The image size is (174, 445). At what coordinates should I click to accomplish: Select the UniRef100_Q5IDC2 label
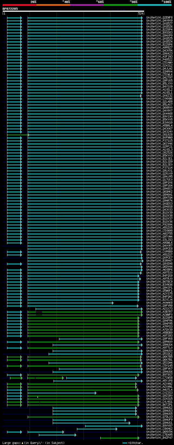pos(159,354)
